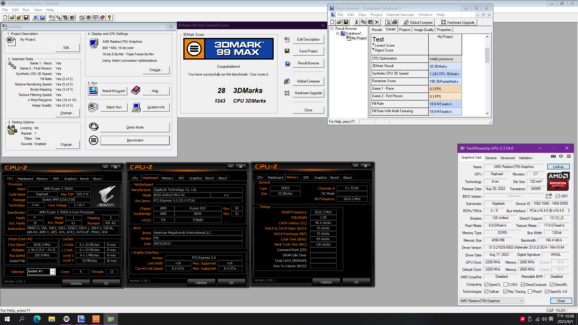Click the scroll-down arrow in Result Browser details
The image size is (578, 325).
pyautogui.click(x=487, y=113)
